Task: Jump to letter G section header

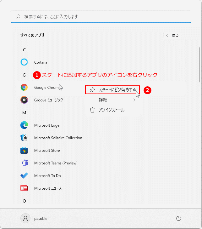Action: tap(24, 75)
